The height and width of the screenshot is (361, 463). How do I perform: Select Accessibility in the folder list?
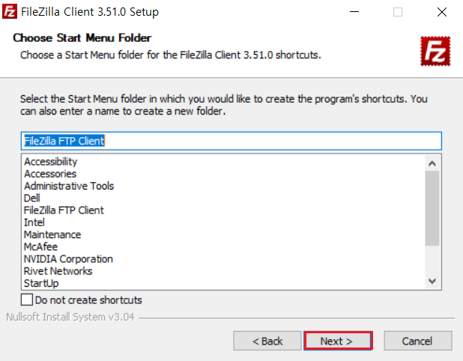click(x=50, y=162)
